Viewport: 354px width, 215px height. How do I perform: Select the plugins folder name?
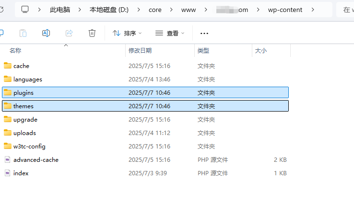(24, 92)
